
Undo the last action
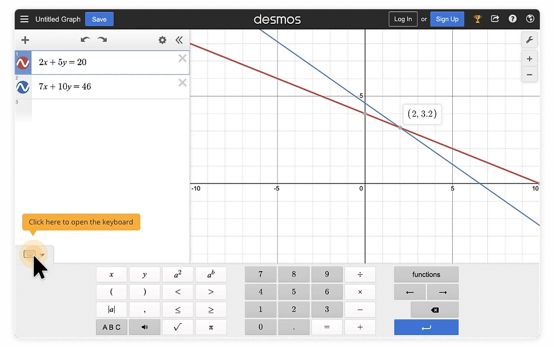coord(85,40)
